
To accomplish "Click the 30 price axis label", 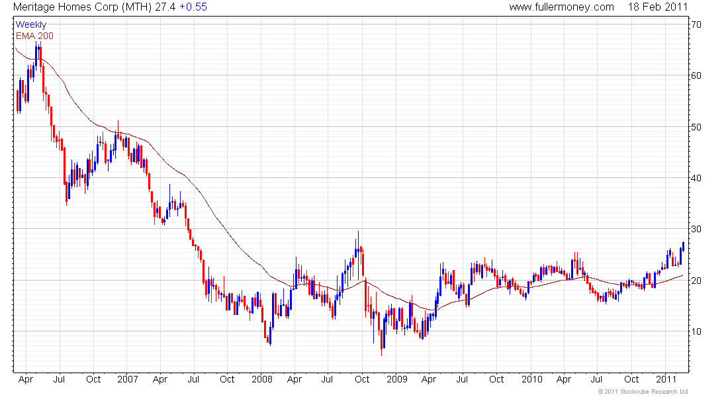I will tap(696, 229).
